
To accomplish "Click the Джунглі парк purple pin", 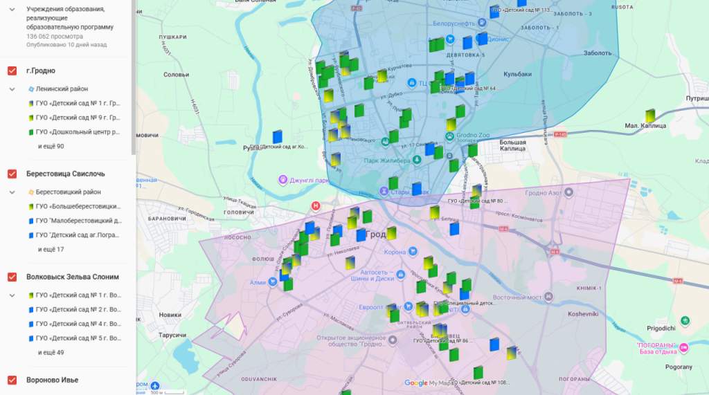I will coord(282,180).
